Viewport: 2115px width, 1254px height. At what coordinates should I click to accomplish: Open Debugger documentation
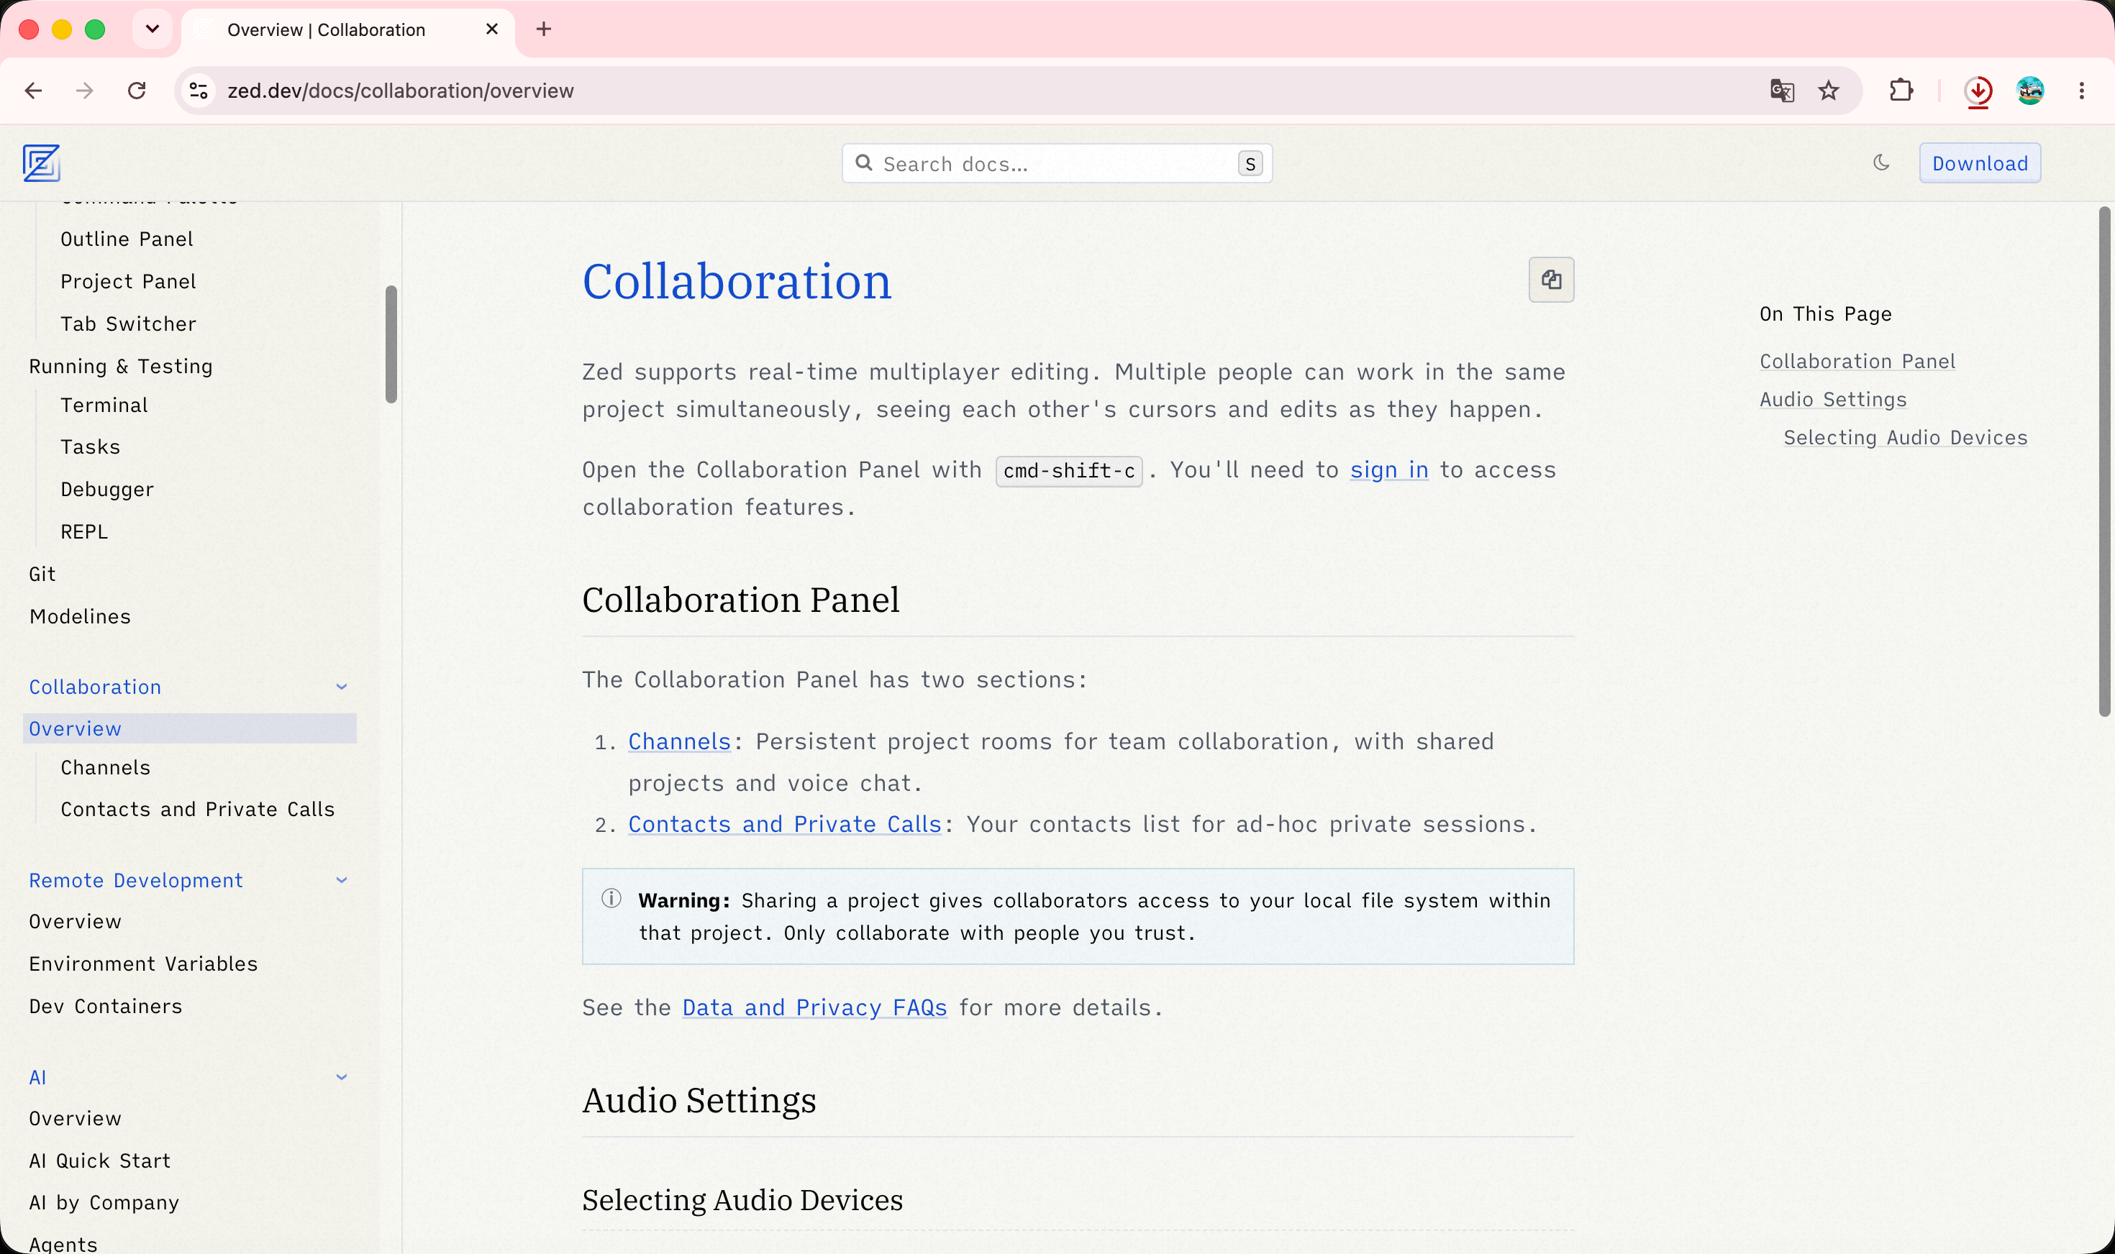pyautogui.click(x=107, y=490)
